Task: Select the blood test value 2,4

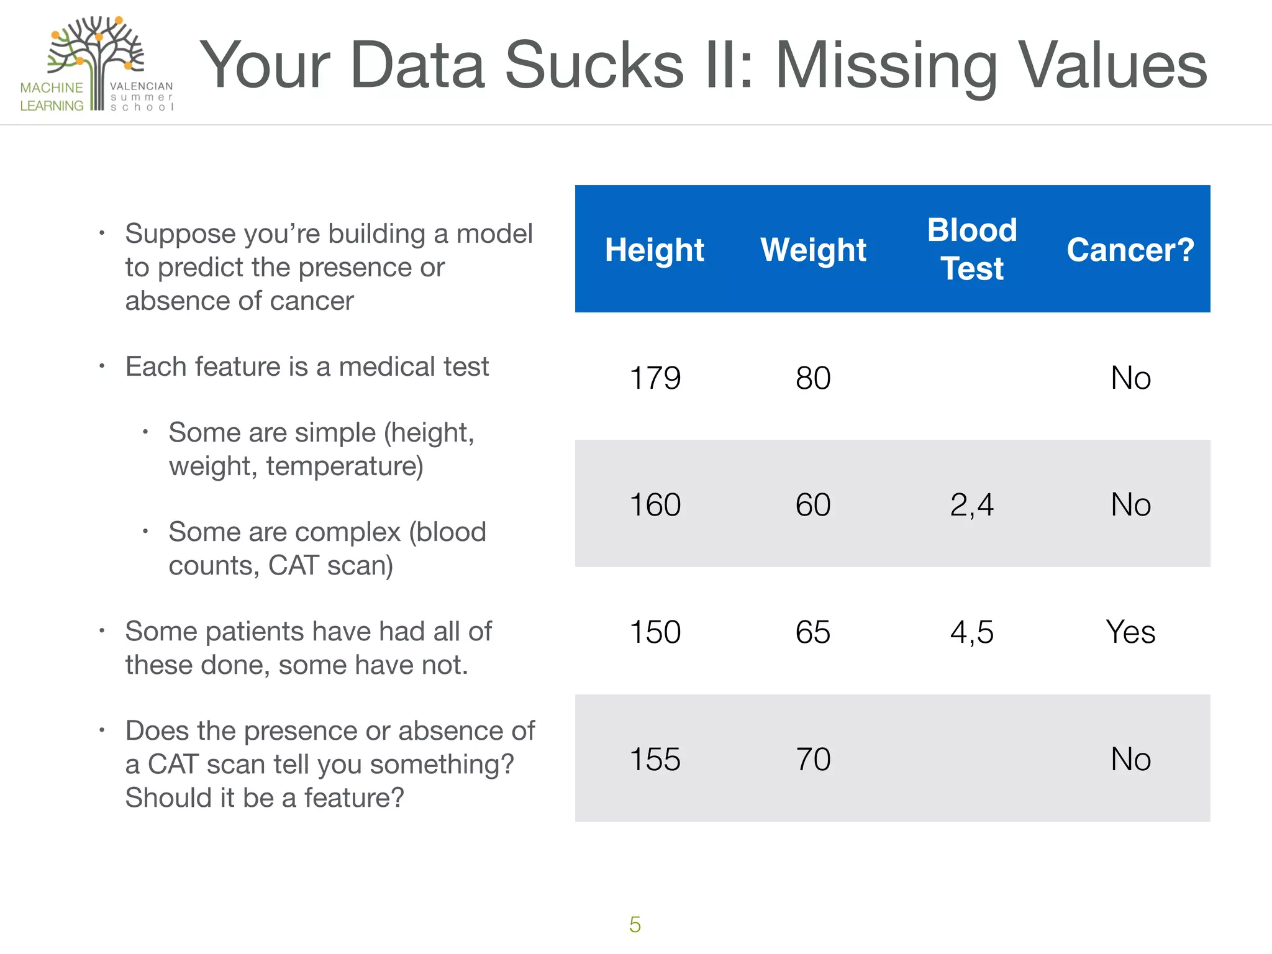Action: pyautogui.click(x=972, y=504)
